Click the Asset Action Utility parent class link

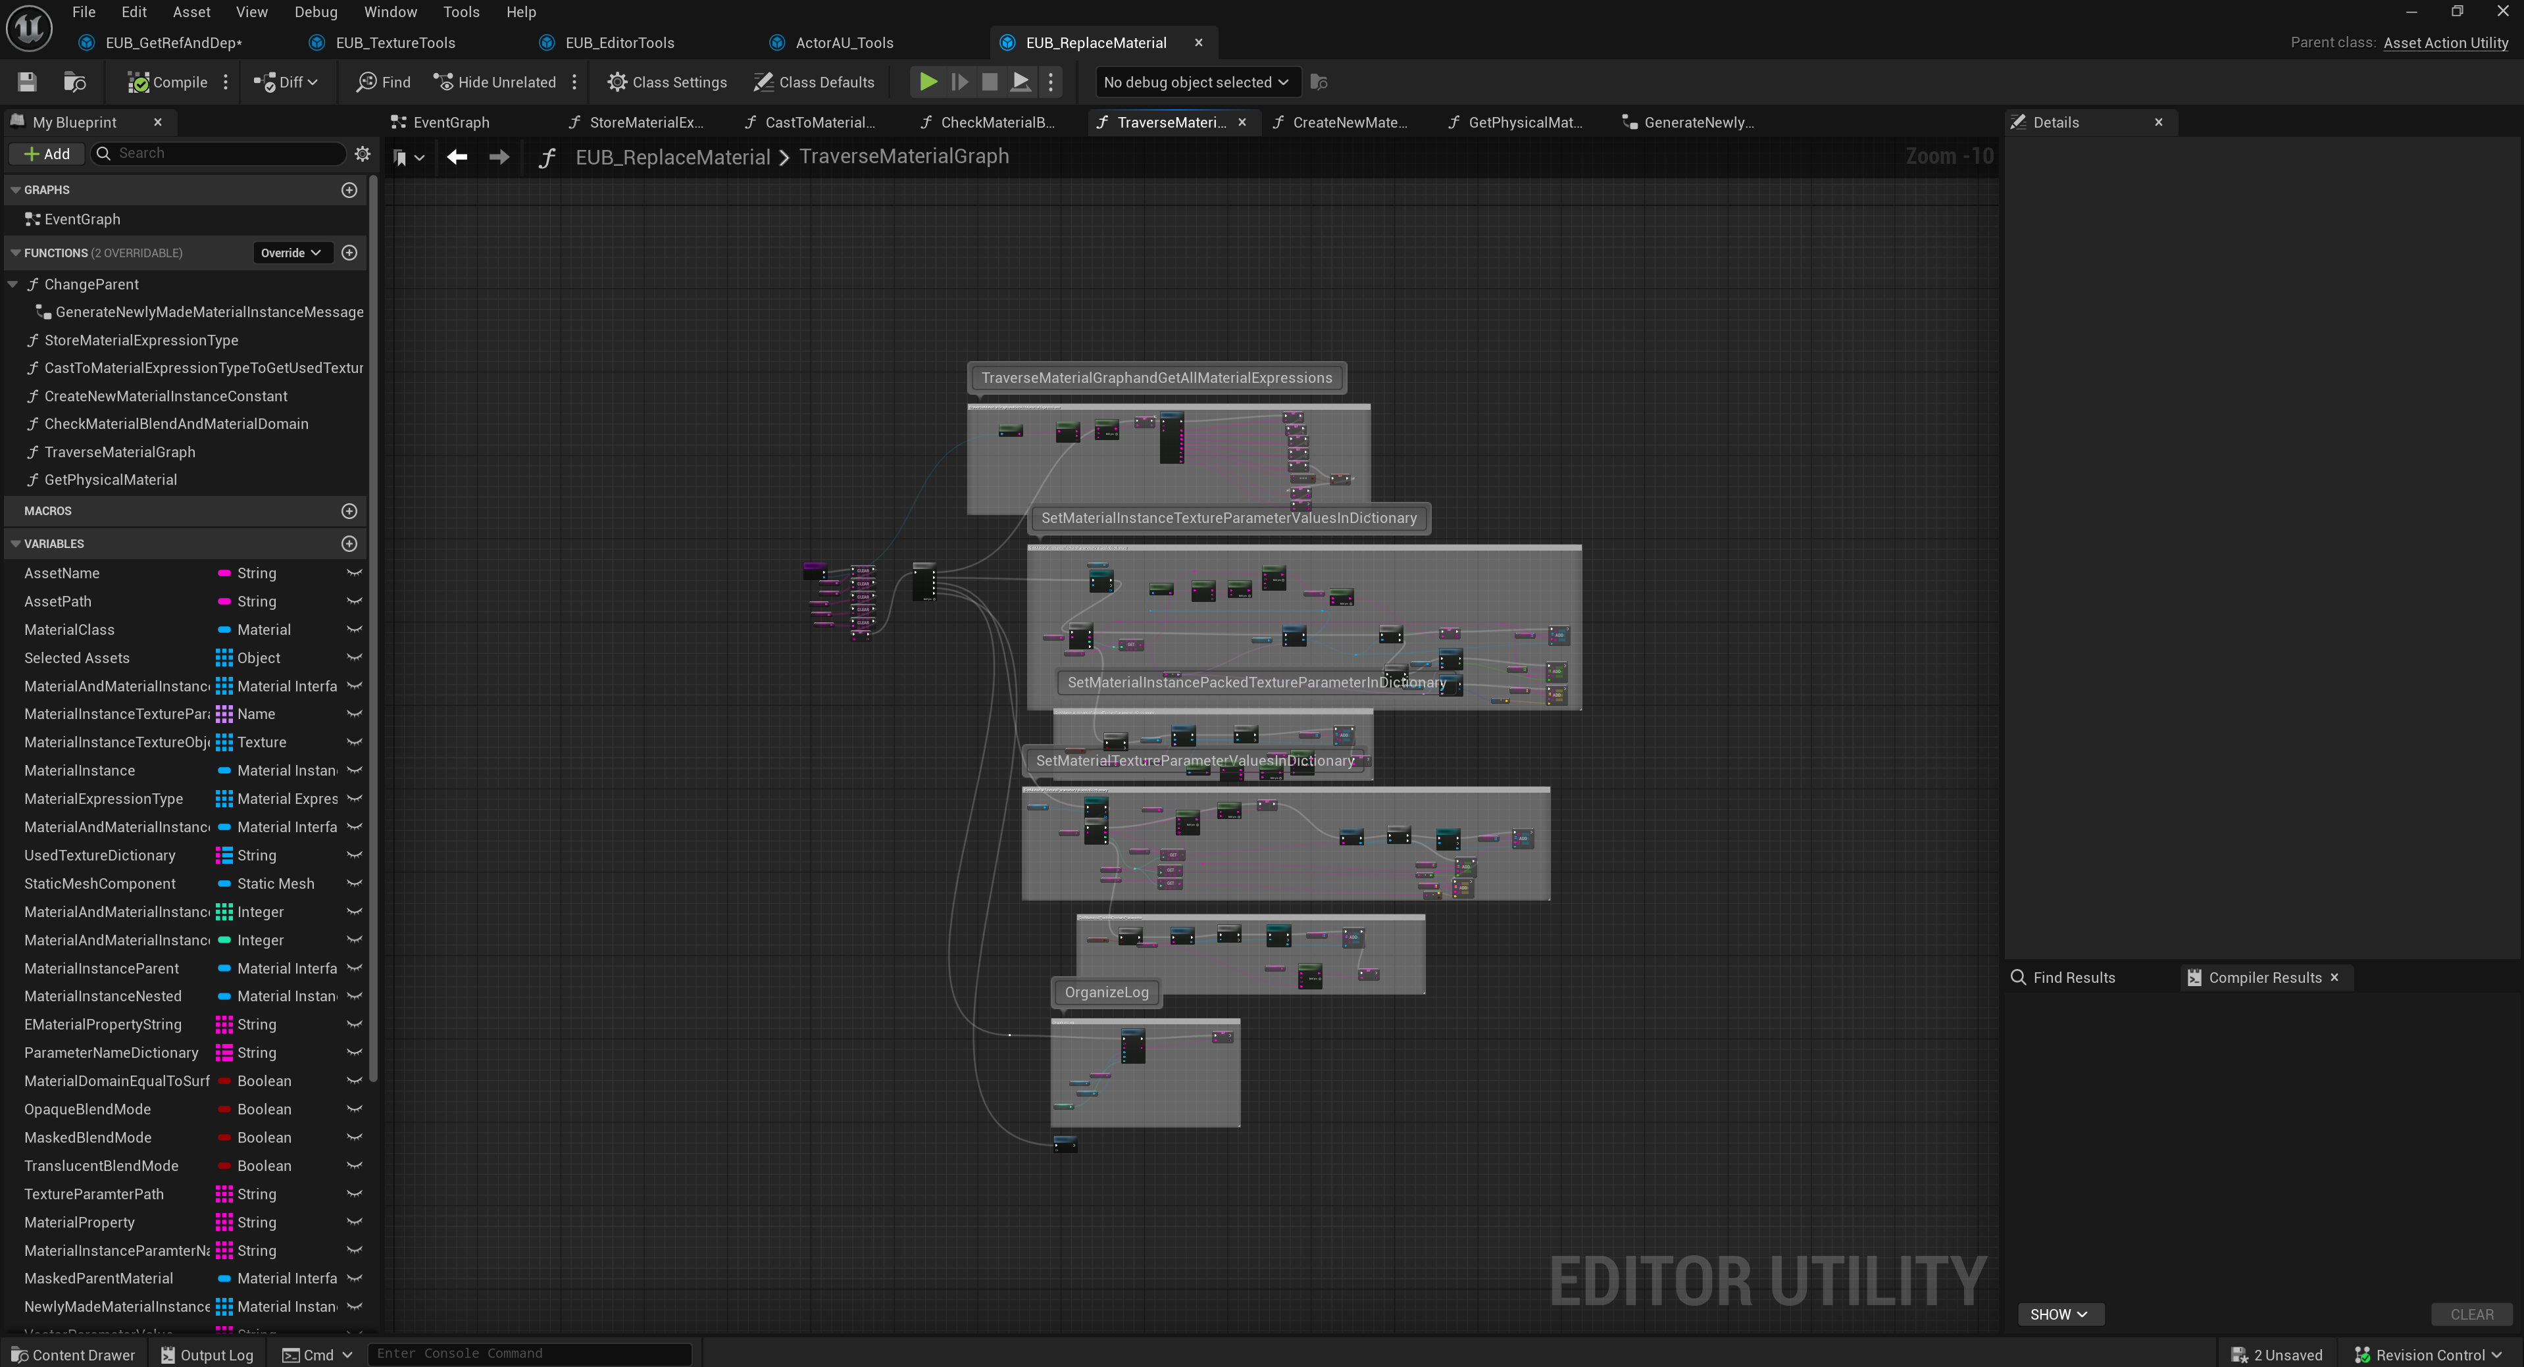tap(2446, 43)
